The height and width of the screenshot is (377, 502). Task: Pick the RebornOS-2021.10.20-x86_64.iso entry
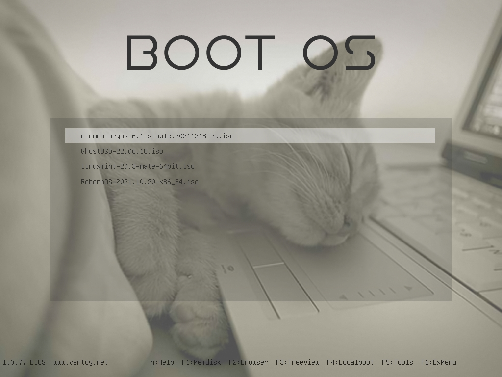click(140, 182)
